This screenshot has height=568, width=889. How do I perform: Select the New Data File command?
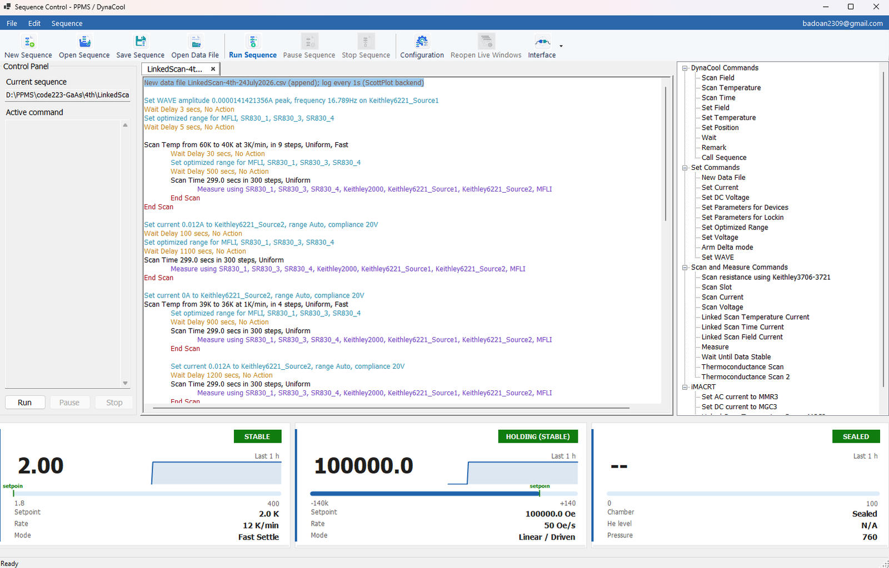click(x=723, y=178)
